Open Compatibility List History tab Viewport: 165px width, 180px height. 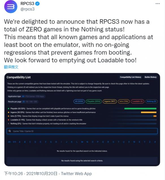[x=131, y=77]
